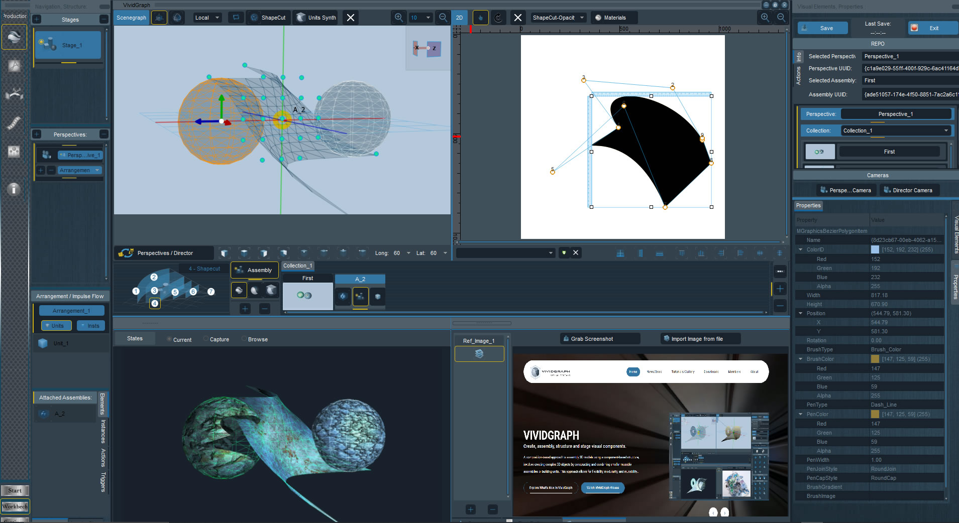
Task: Open the Collection_1 tab
Action: pyautogui.click(x=297, y=266)
